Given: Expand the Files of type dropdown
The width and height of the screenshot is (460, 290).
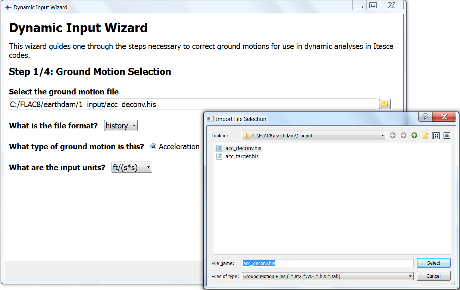Looking at the screenshot, I should (328, 276).
